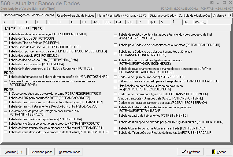Image resolution: width=233 pixels, height=157 pixels.
Task: Tick the PCTIPOPAL paletes checkbox
Action: [x=6, y=43]
